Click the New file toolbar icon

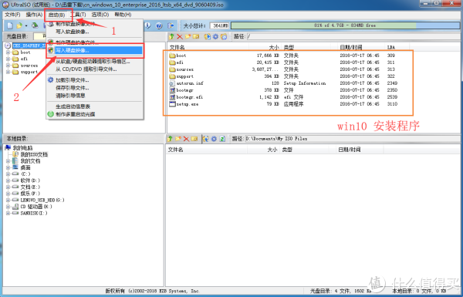pos(10,25)
